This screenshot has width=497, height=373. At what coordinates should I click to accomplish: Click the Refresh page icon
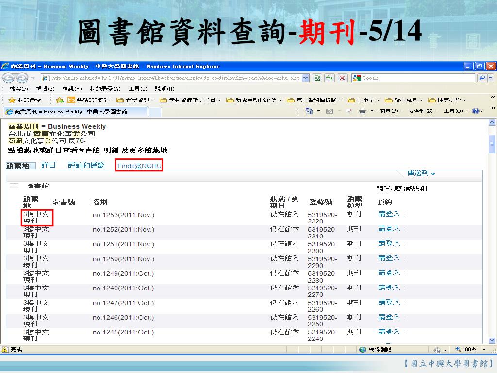pos(330,78)
